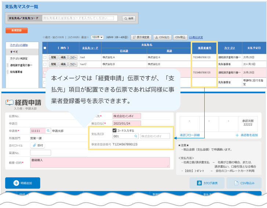This screenshot has width=267, height=208.
Task: Click the 表示順変更 sort order button
Action: (x=141, y=37)
